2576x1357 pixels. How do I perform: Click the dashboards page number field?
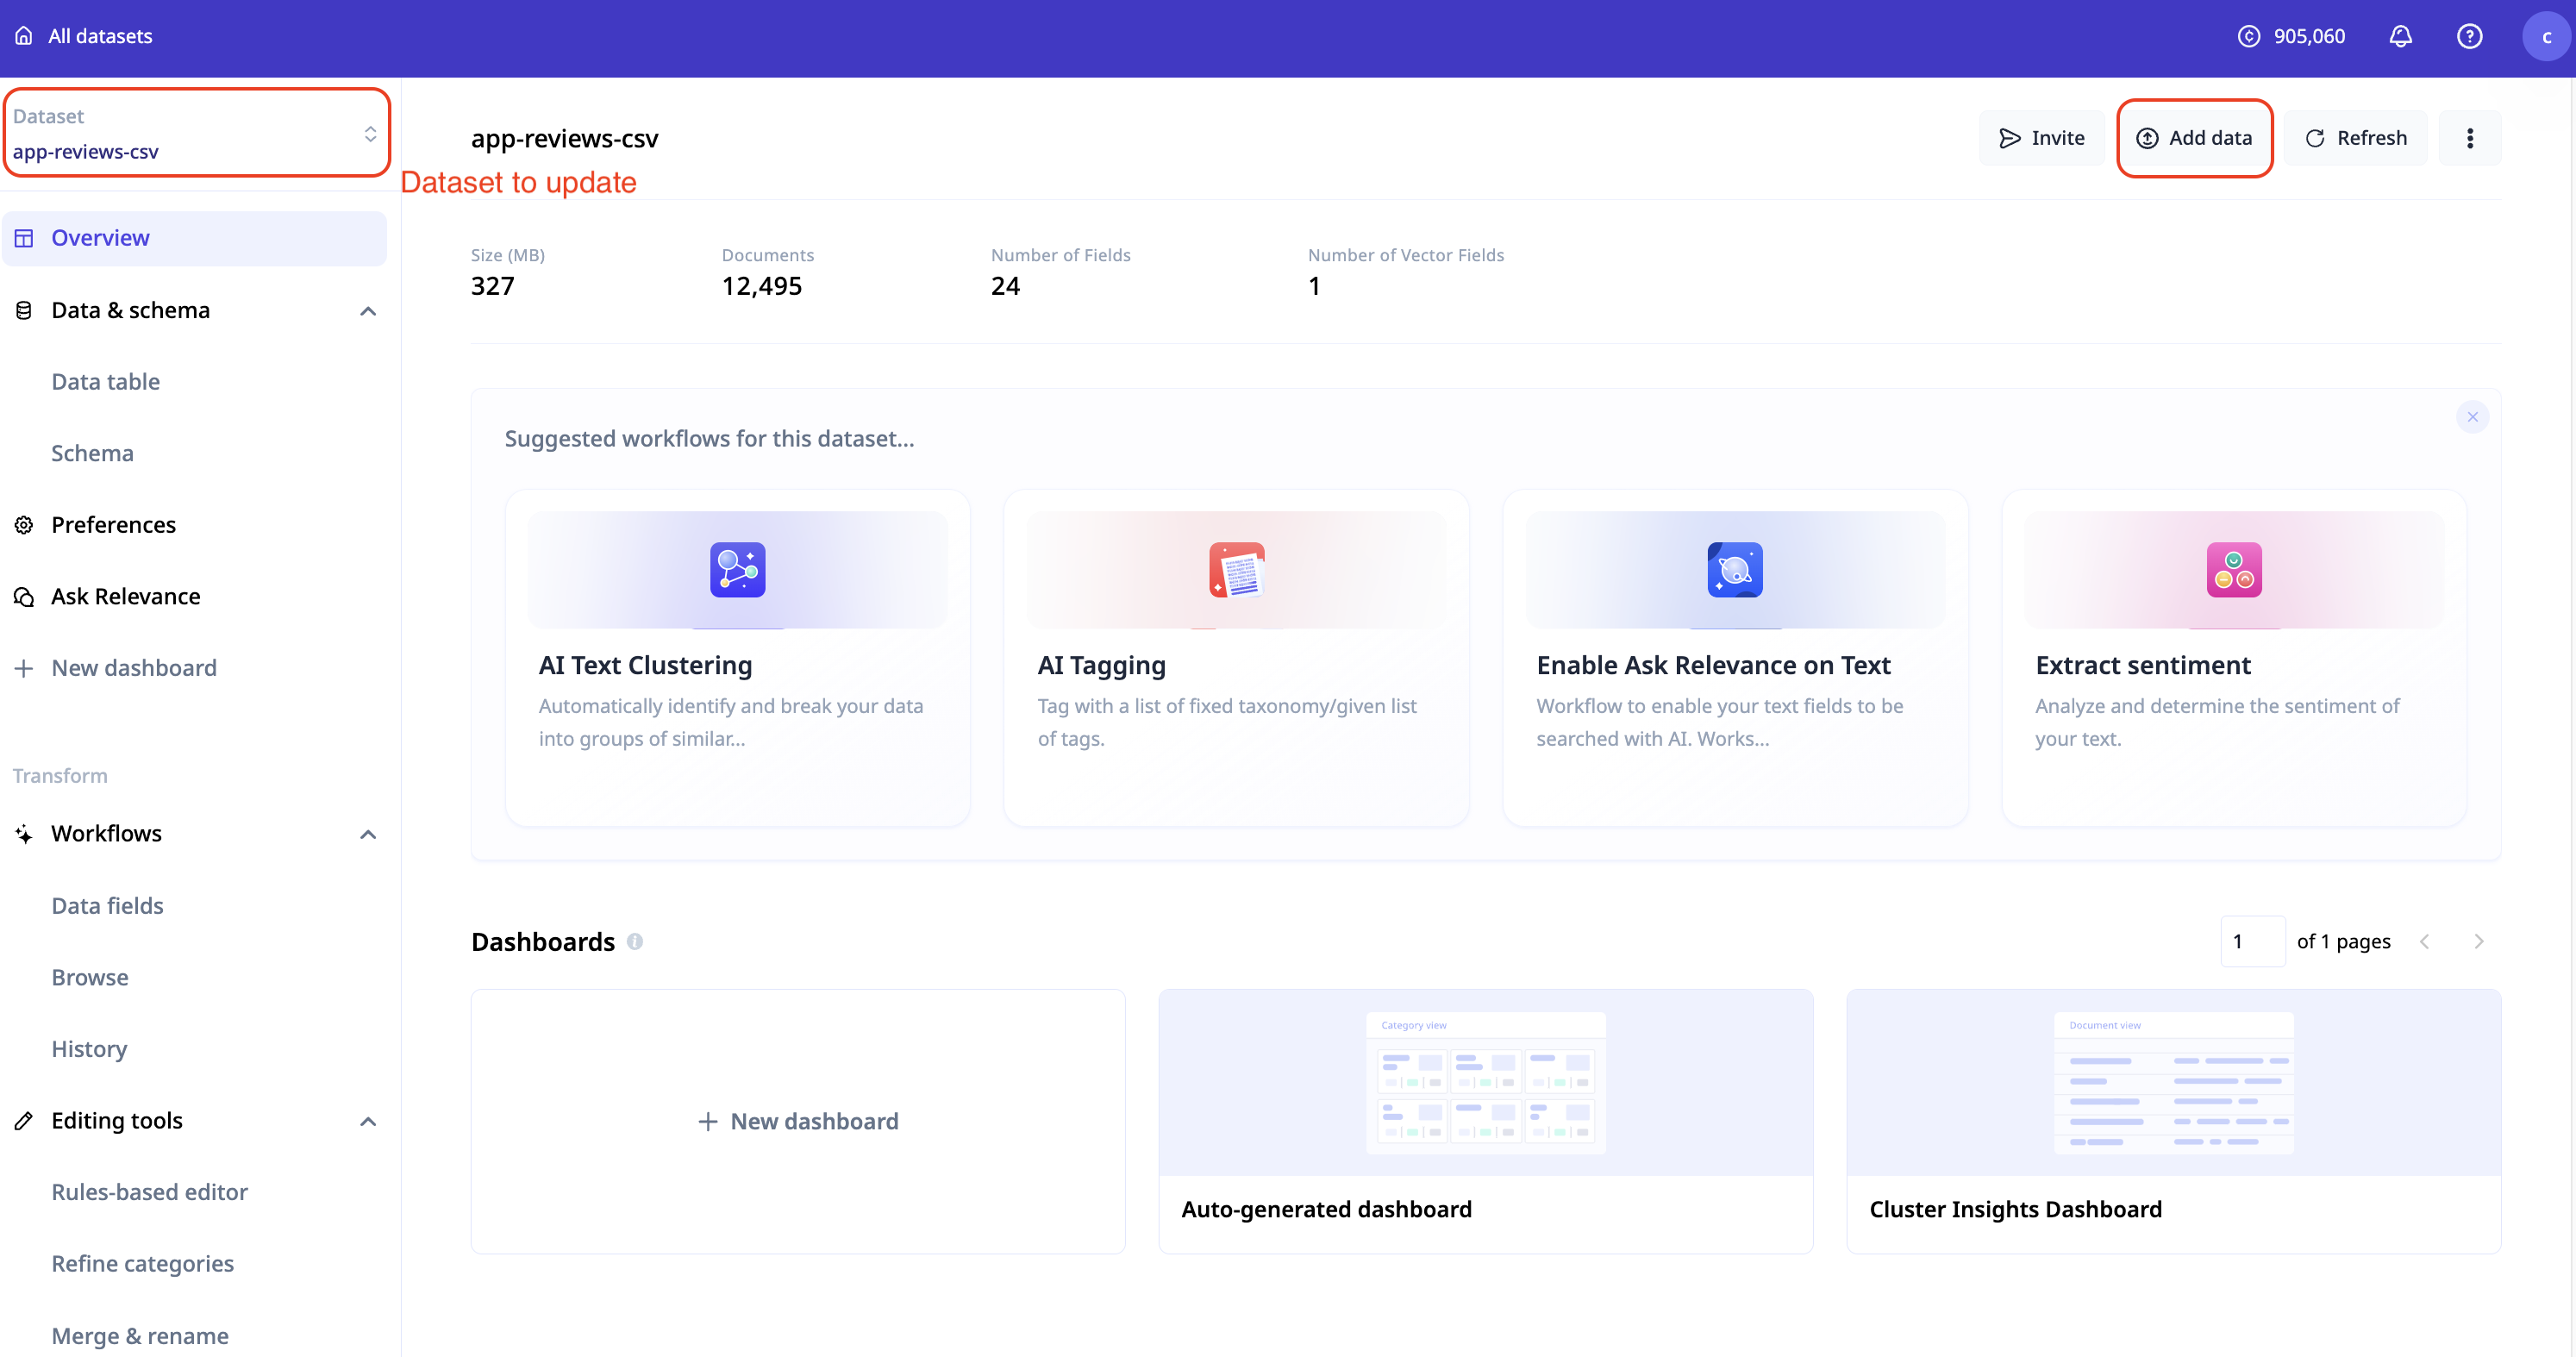(2252, 941)
